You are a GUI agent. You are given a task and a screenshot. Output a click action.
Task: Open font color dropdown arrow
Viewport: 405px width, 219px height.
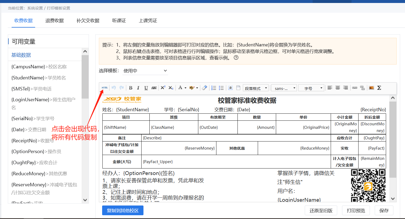(185, 88)
